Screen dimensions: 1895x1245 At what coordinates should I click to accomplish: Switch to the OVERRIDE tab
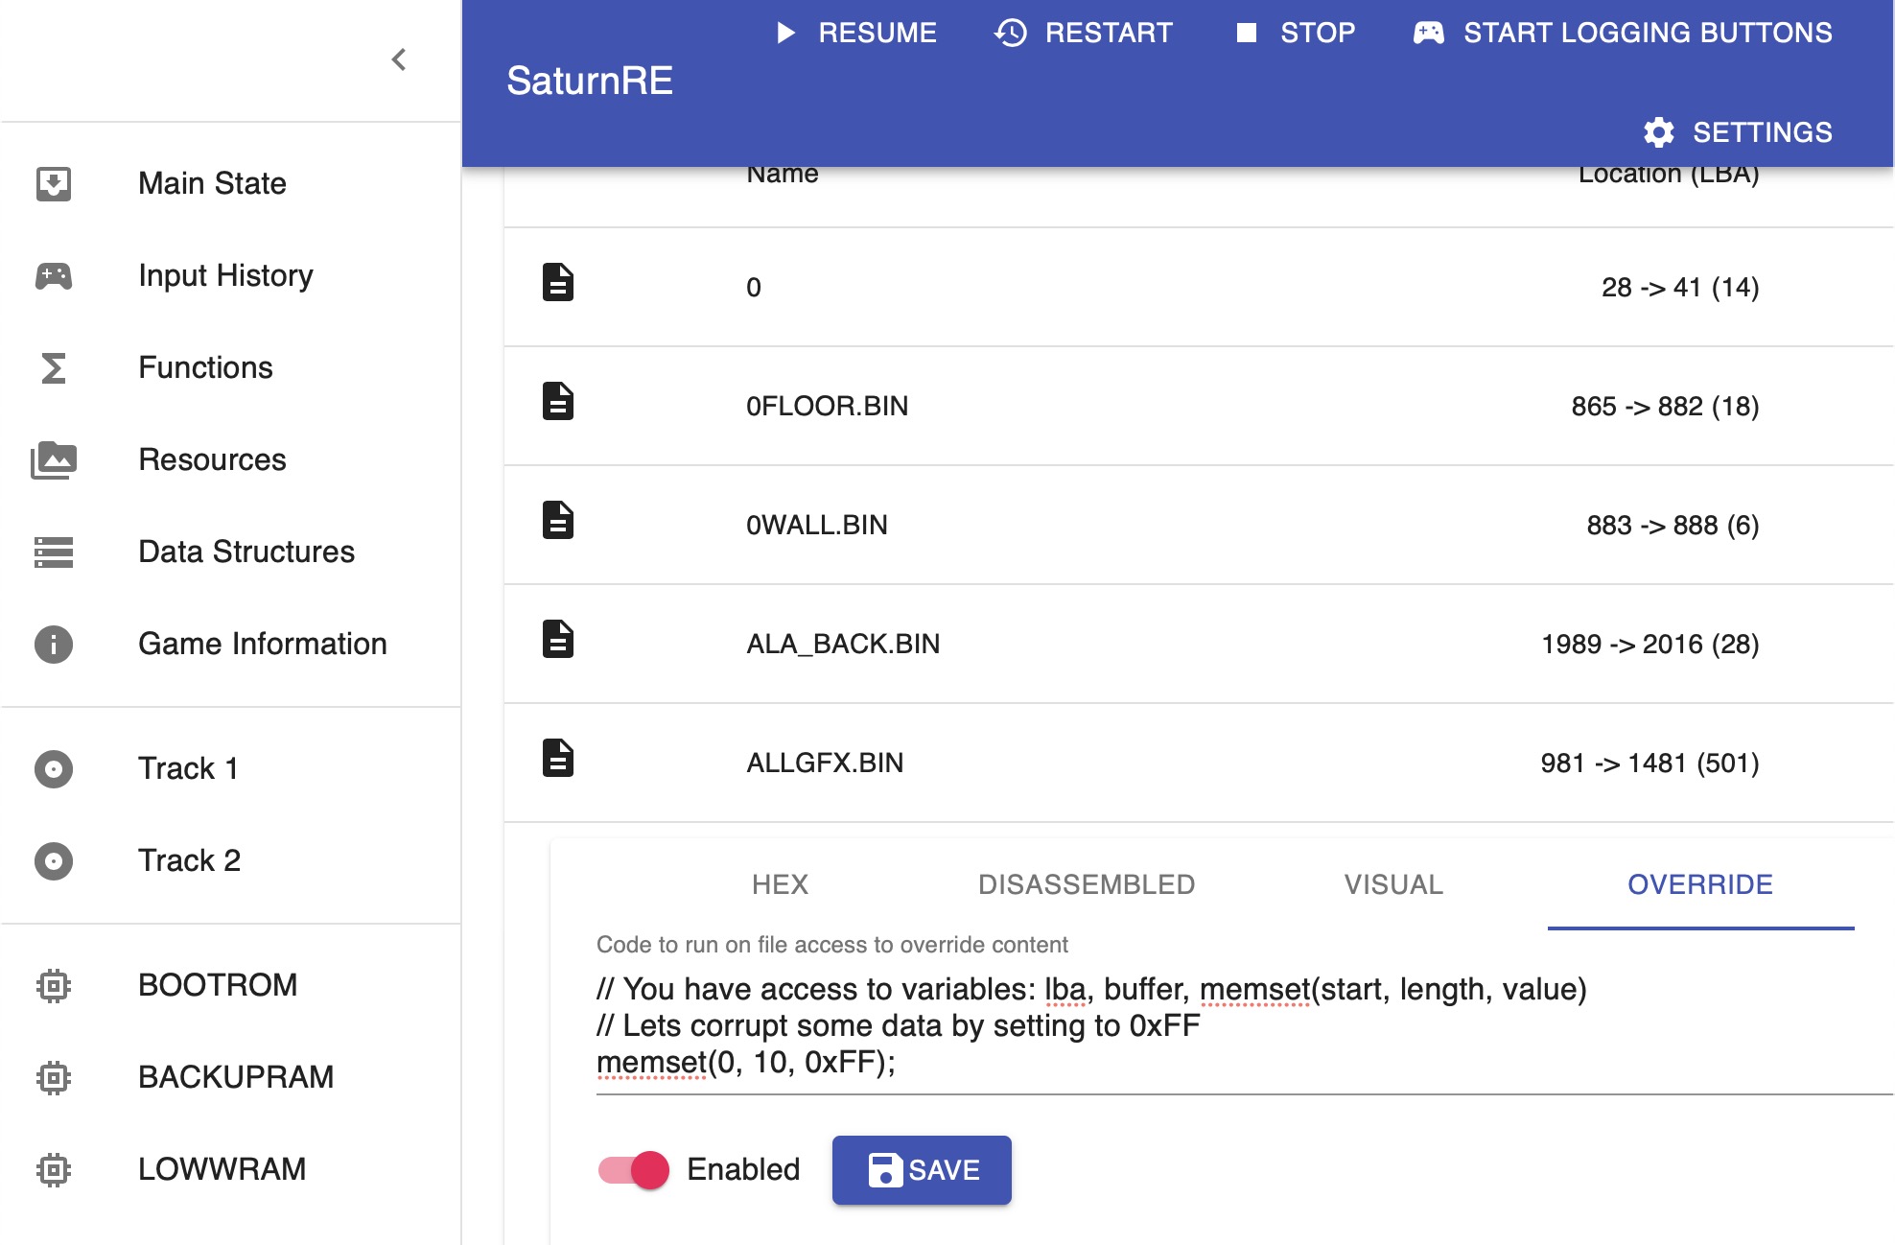click(x=1700, y=884)
